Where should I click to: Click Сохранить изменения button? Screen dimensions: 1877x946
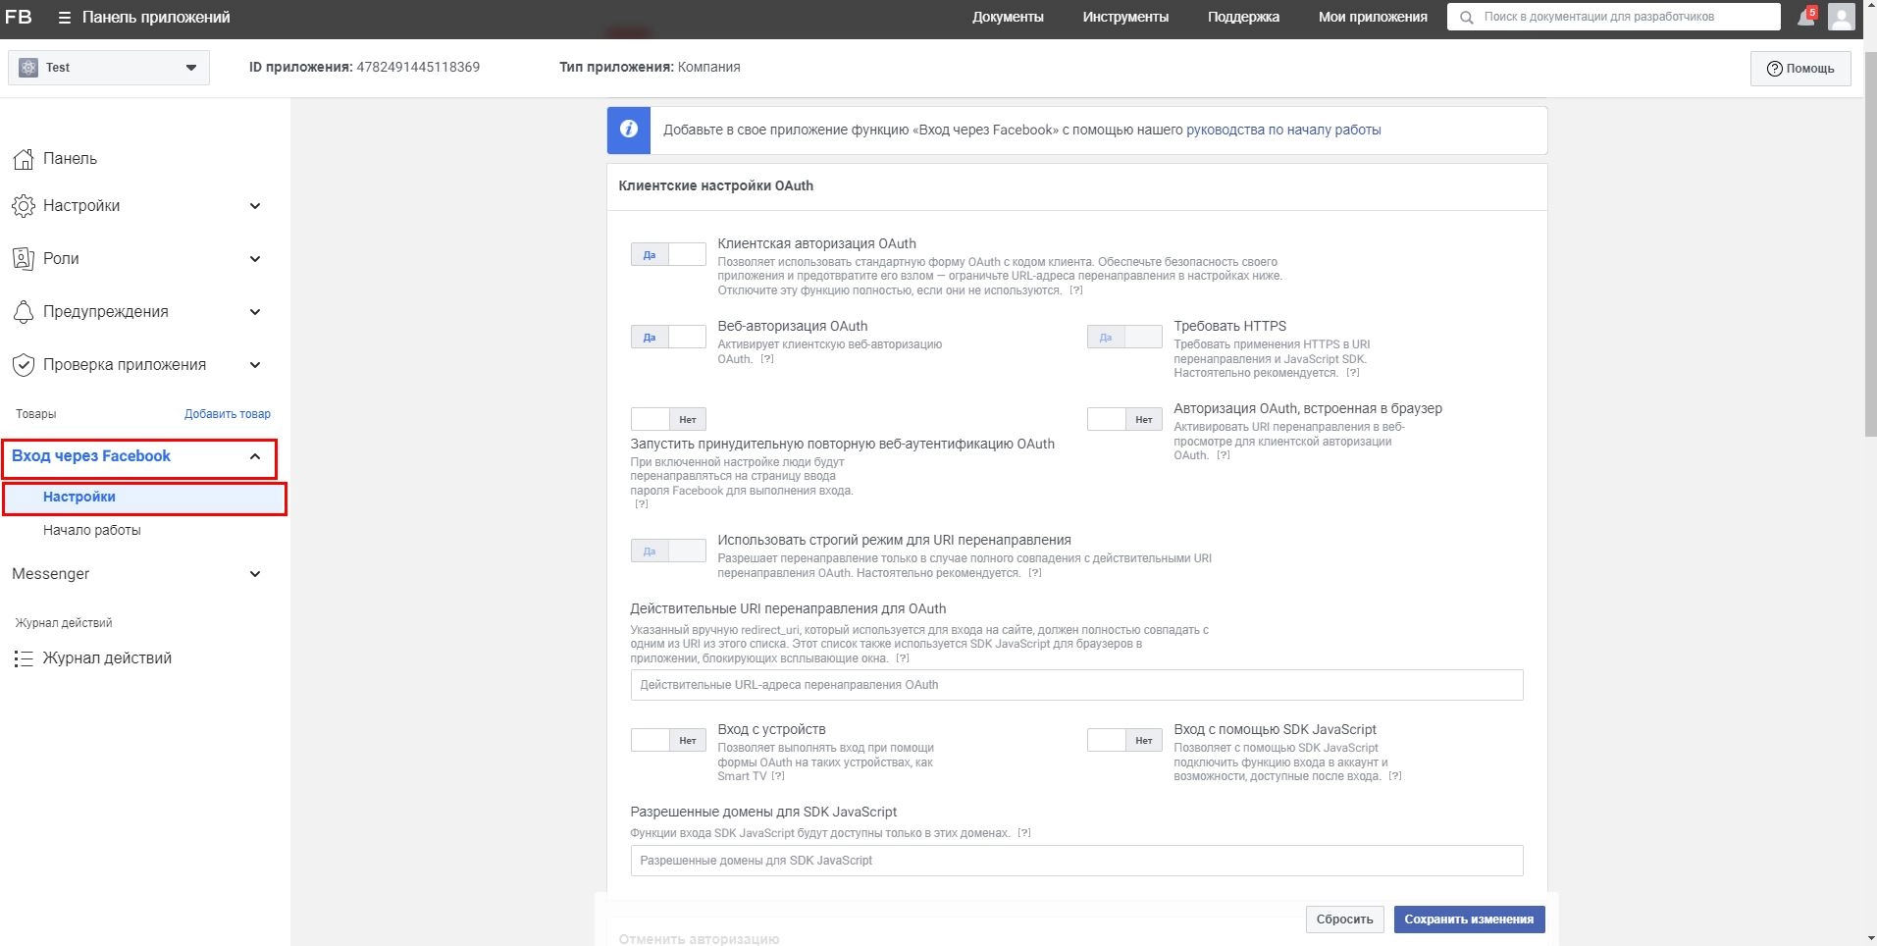(1469, 920)
